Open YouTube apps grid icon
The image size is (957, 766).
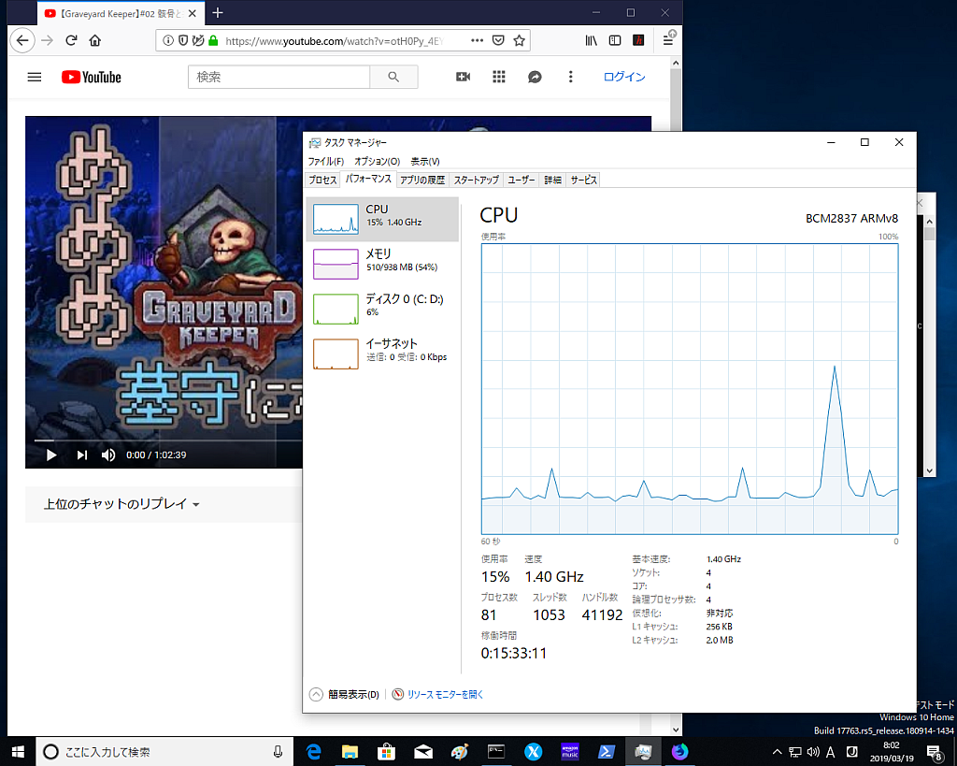pyautogui.click(x=499, y=77)
